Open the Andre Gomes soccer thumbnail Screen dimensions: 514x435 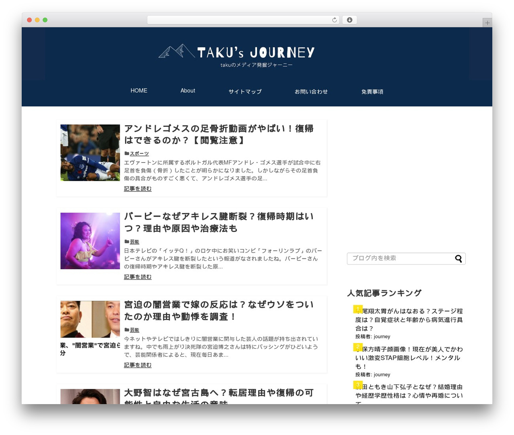point(90,152)
